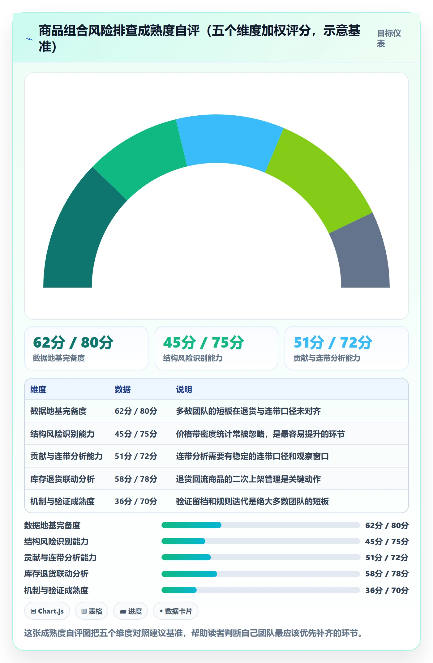Click the 库存退货联动分析 progress bar
This screenshot has width=433, height=663.
click(260, 574)
